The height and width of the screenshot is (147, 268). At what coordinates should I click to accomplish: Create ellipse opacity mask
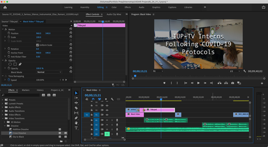point(10,64)
